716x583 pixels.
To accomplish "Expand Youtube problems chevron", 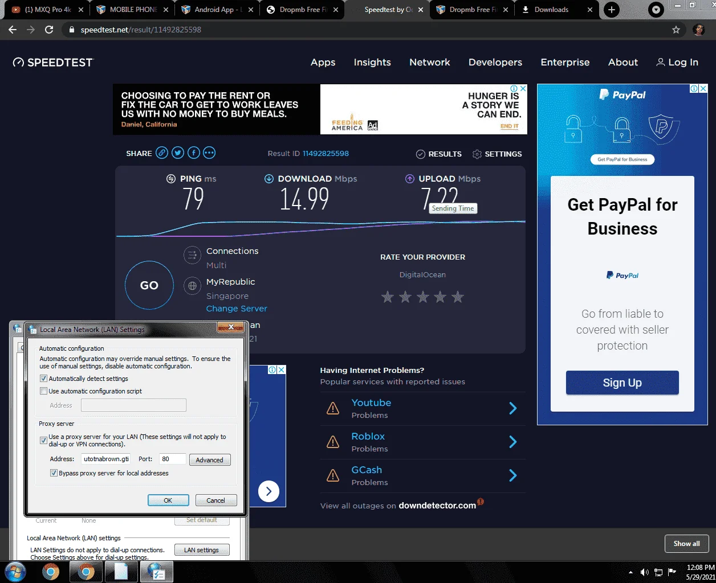I will point(512,408).
